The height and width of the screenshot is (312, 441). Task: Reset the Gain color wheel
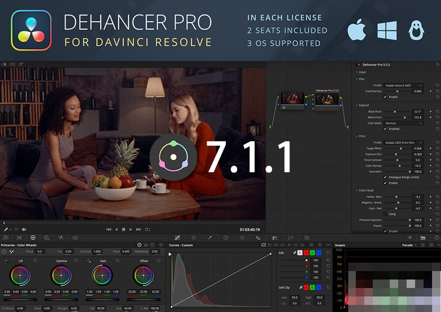[117, 261]
